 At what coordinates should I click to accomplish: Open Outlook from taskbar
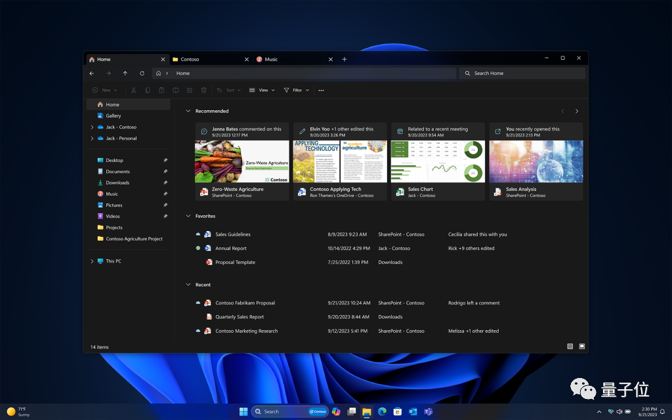pos(413,411)
